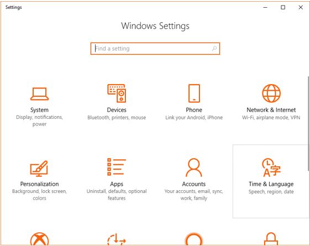This screenshot has height=246, width=310.
Task: Click 'Your accounts, email, sync' description
Action: click(194, 195)
